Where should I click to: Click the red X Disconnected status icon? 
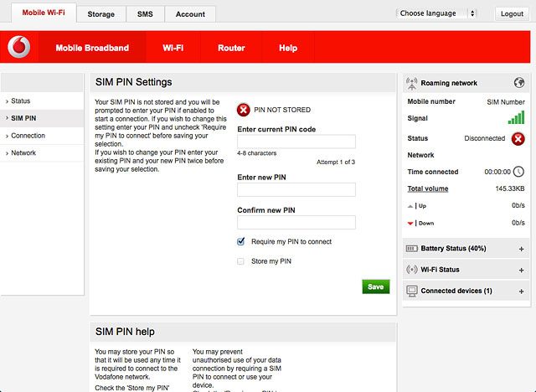pos(518,139)
